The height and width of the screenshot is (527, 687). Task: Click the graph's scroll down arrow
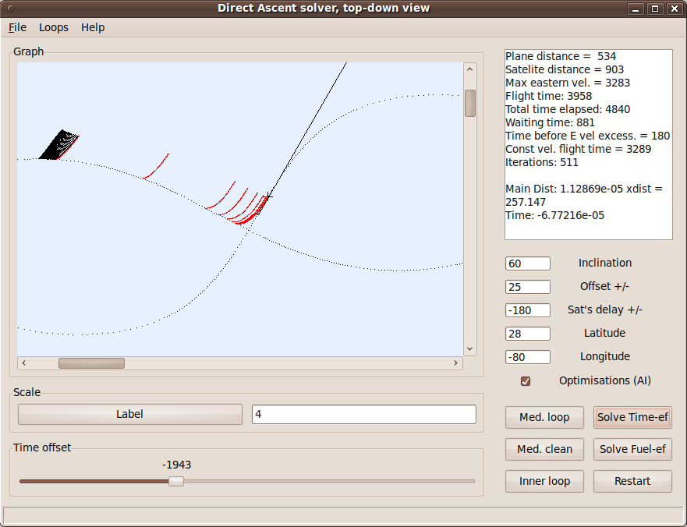tap(469, 349)
